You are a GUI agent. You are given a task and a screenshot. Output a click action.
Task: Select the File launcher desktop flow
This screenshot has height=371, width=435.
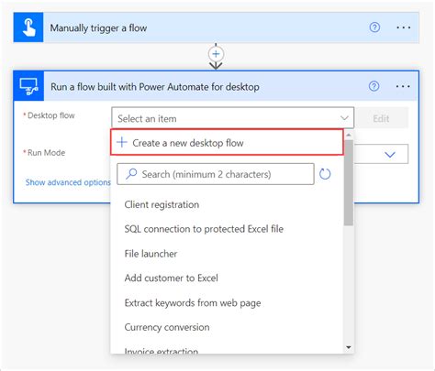tap(151, 254)
